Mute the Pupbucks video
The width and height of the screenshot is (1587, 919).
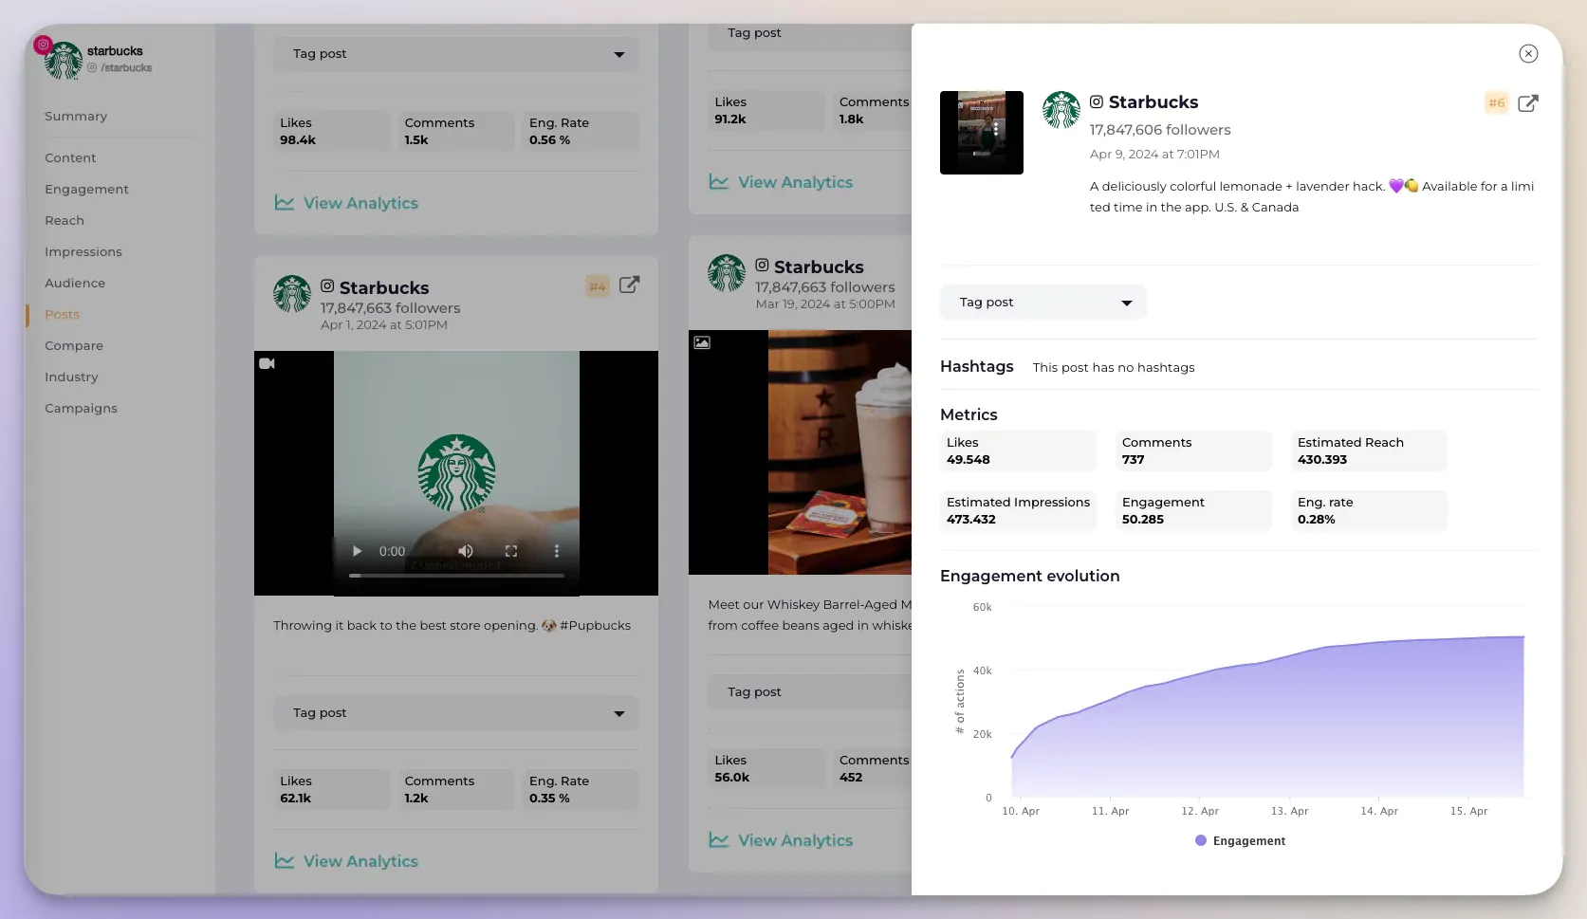click(466, 551)
